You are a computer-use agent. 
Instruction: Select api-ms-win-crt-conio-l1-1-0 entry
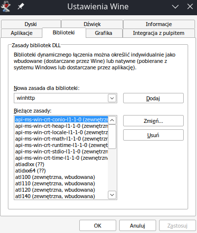point(62,119)
